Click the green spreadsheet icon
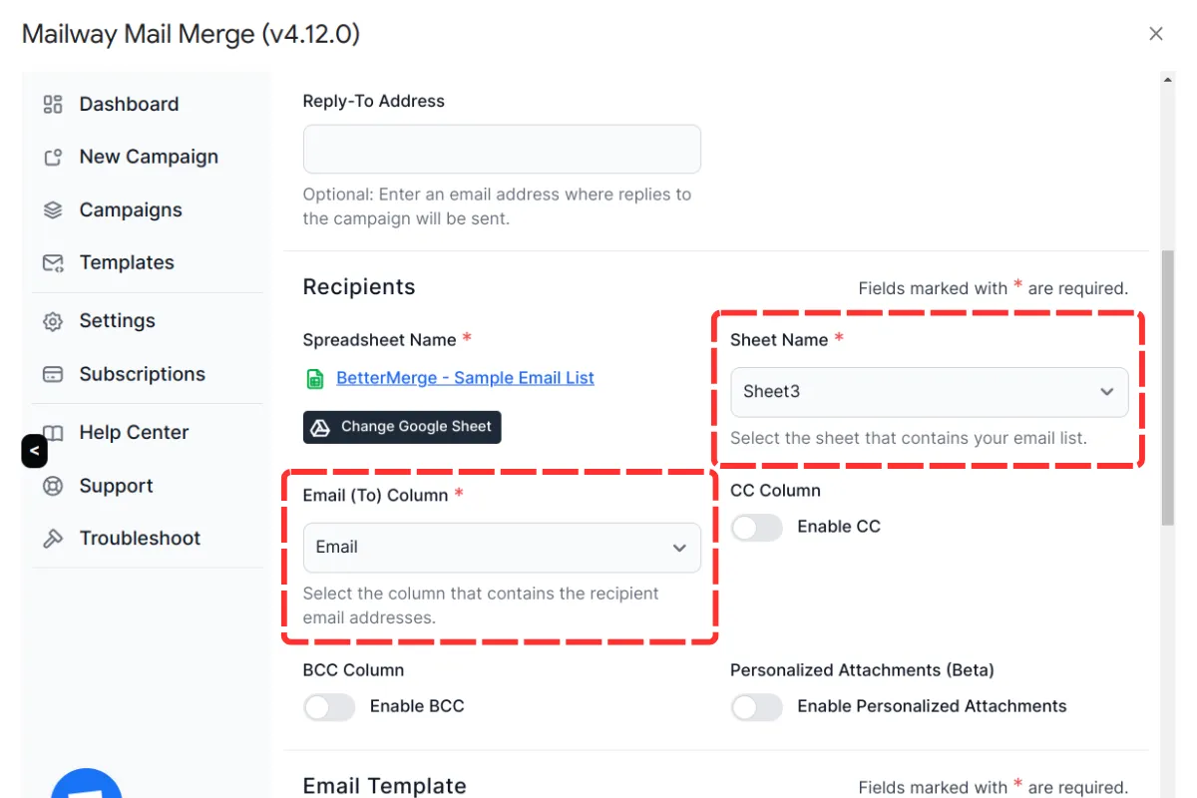The height and width of the screenshot is (798, 1197). point(315,378)
